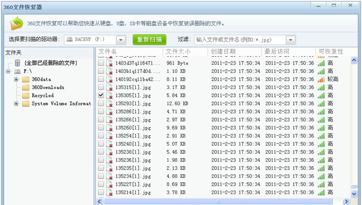Click the file name filter input field
The width and height of the screenshot is (362, 205).
pos(240,40)
